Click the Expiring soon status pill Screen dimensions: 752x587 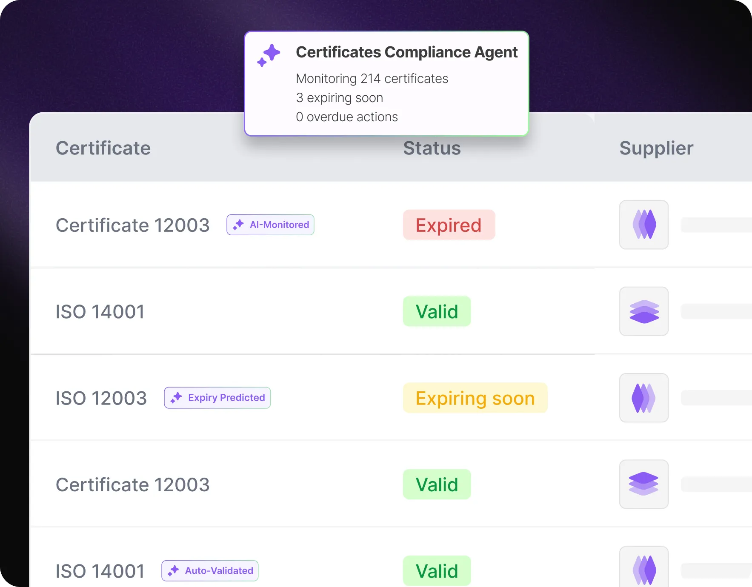475,398
